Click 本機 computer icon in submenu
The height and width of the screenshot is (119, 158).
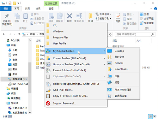coord(110,76)
